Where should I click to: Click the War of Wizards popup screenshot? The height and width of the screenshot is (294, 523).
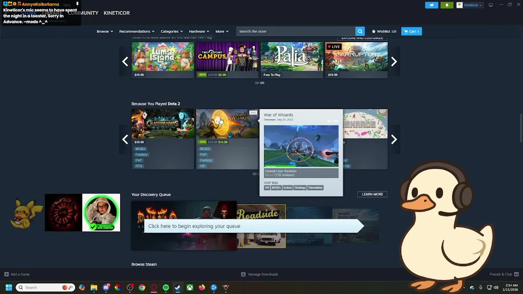tap(301, 146)
